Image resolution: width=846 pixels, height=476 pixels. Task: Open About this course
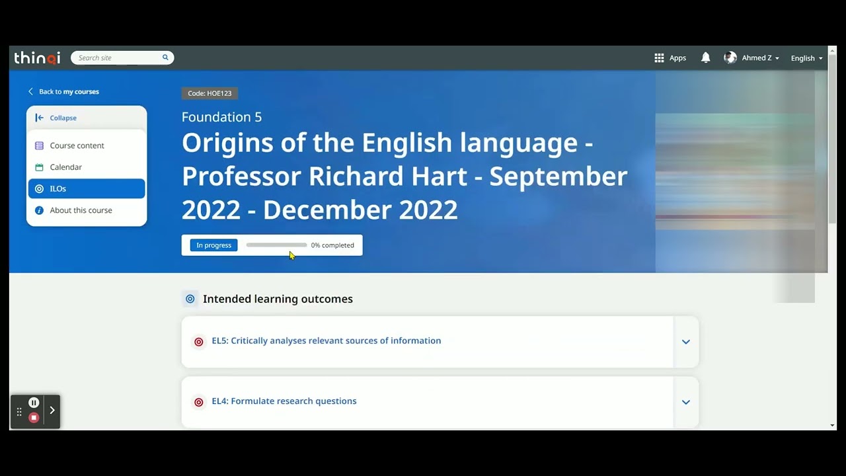pyautogui.click(x=87, y=210)
